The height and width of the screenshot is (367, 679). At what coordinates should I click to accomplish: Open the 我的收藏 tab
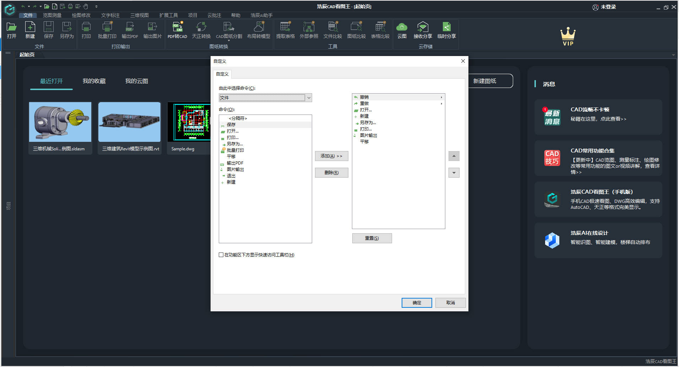pyautogui.click(x=94, y=81)
